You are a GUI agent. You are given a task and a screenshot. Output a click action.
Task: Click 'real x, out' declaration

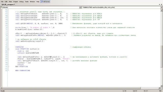[x=23, y=51]
